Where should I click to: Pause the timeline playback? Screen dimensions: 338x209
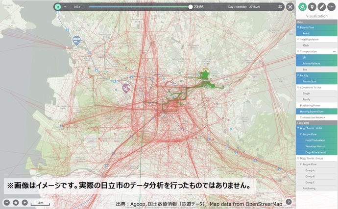58,7
